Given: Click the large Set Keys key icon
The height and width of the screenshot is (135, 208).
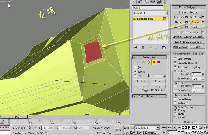Looking at the screenshot, I should click(119, 130).
